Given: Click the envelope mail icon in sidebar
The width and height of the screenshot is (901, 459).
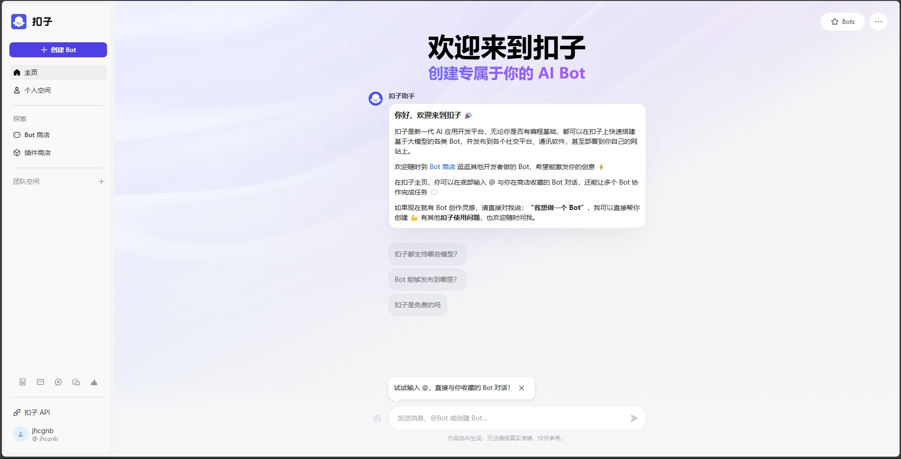Looking at the screenshot, I should (x=40, y=382).
